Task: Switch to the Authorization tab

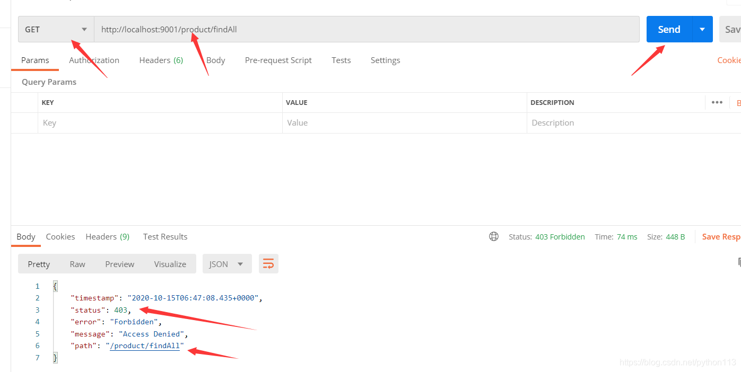Action: tap(94, 60)
